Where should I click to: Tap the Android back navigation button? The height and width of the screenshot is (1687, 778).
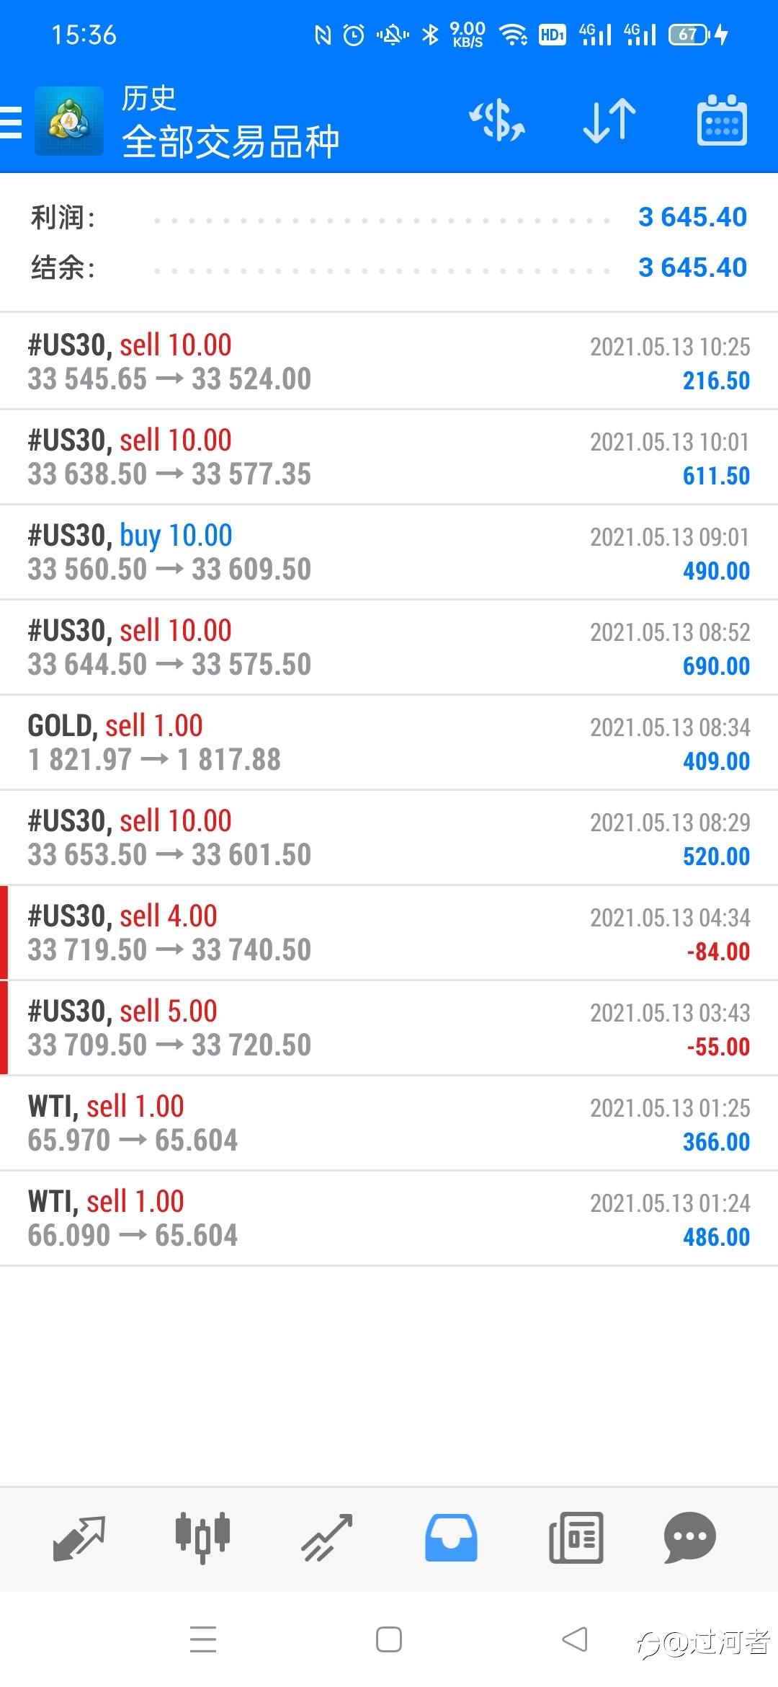click(x=575, y=1639)
